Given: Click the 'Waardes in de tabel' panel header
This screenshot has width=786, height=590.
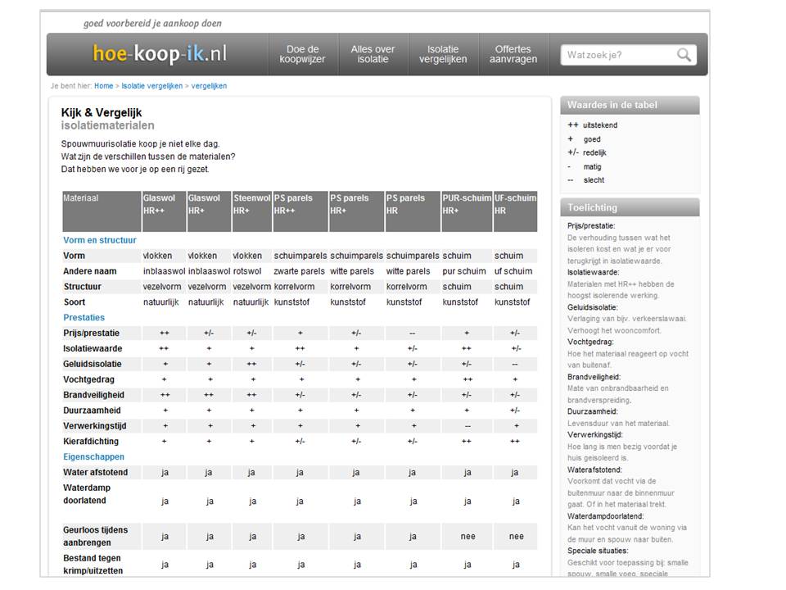Looking at the screenshot, I should [x=630, y=106].
